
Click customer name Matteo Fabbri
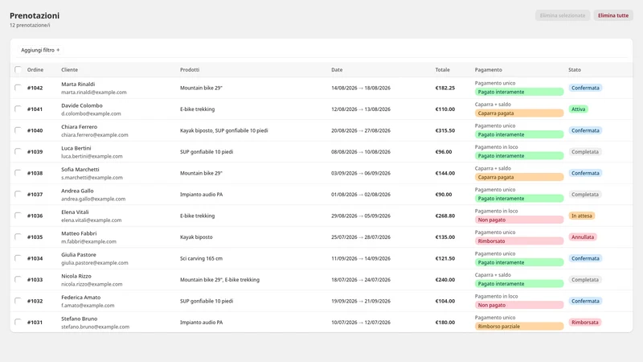tap(79, 233)
